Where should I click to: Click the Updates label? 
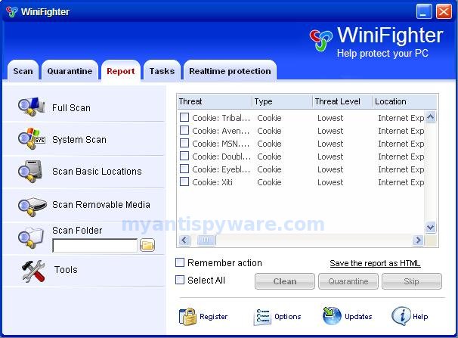(x=358, y=317)
